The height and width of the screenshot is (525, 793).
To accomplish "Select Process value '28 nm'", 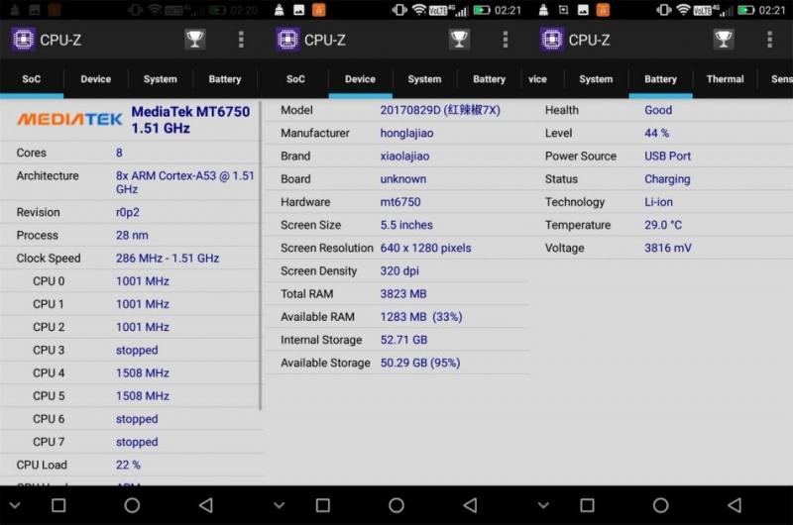I will coord(132,235).
